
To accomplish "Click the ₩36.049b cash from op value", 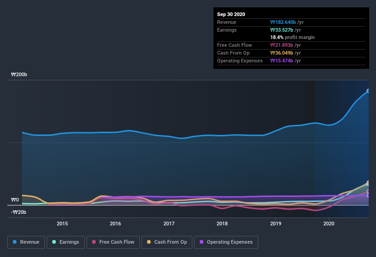I will (282, 53).
